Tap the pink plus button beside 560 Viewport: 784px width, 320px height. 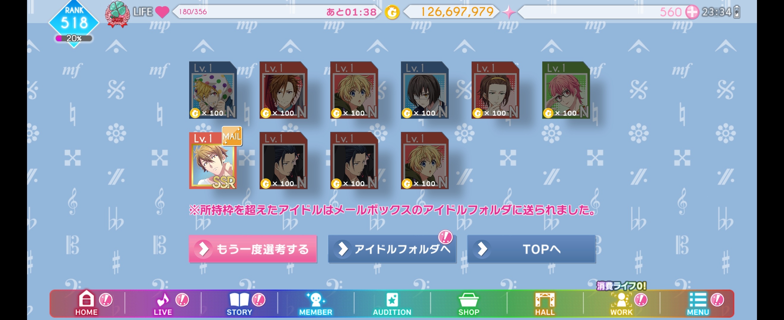tap(692, 12)
